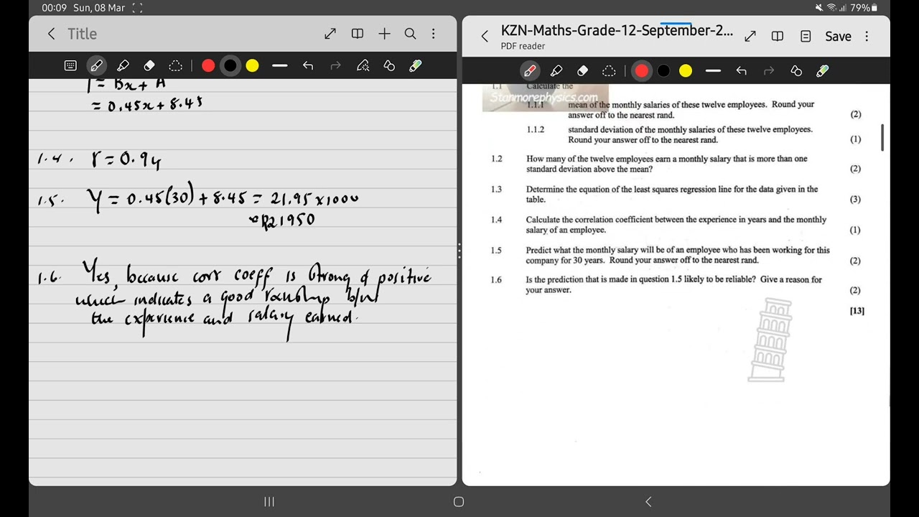
Task: Pick yellow pen color in the note toolbar
Action: pyautogui.click(x=252, y=66)
